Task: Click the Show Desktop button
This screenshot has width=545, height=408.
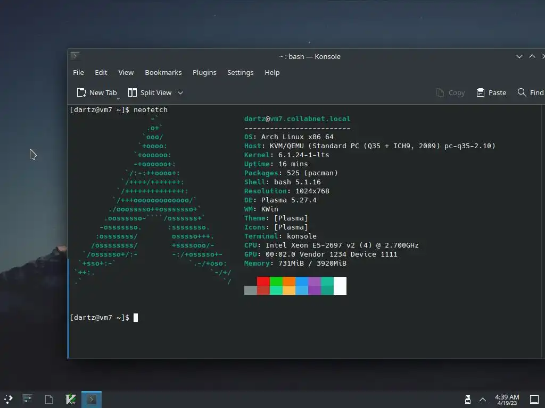Action: coord(534,399)
